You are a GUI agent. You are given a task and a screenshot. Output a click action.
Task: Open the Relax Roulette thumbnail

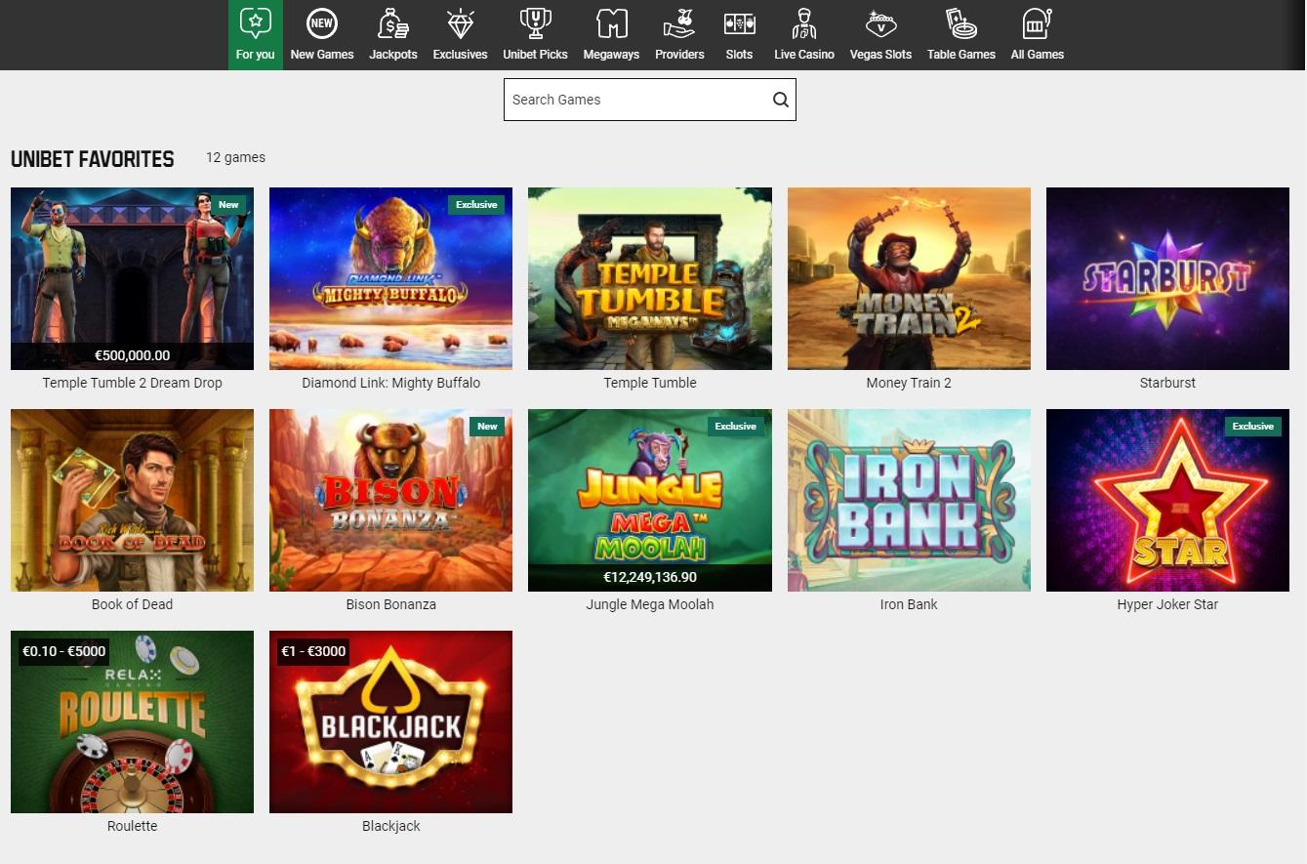pyautogui.click(x=132, y=721)
